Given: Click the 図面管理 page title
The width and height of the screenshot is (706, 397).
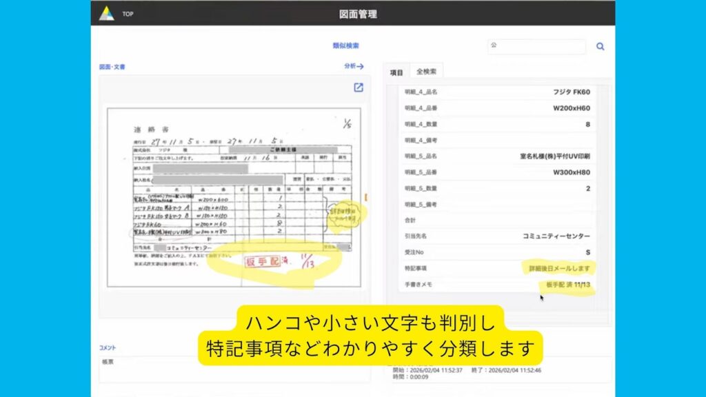Looking at the screenshot, I should (358, 14).
